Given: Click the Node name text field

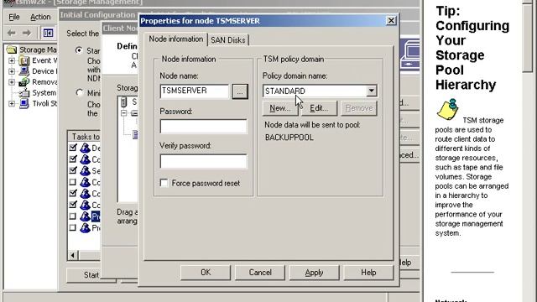Looking at the screenshot, I should [x=194, y=91].
